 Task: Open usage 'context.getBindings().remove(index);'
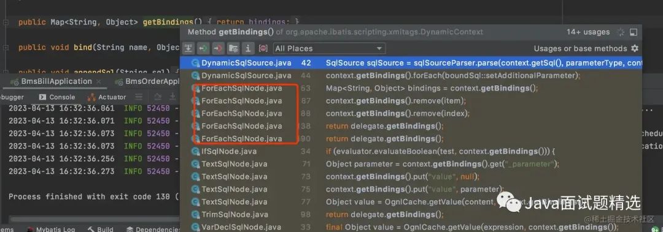411,113
